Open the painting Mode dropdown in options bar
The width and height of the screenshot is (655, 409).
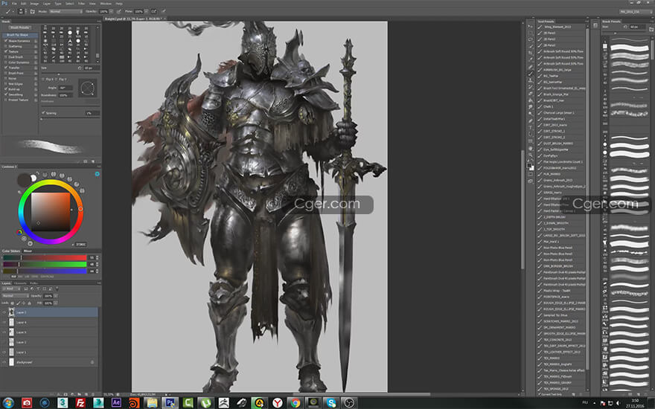click(x=65, y=11)
